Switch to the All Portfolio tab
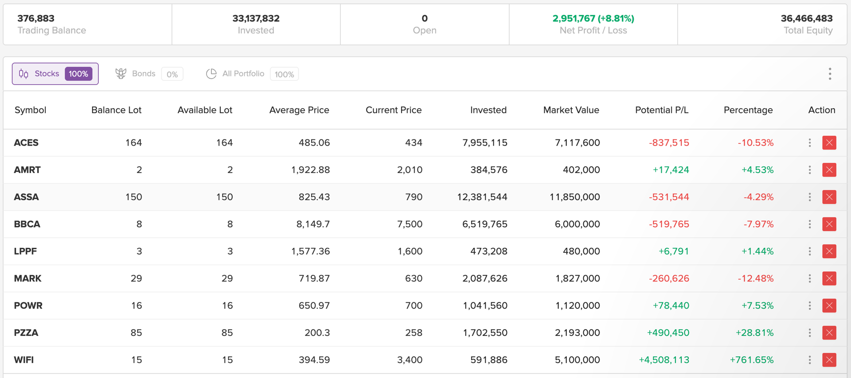 click(252, 74)
